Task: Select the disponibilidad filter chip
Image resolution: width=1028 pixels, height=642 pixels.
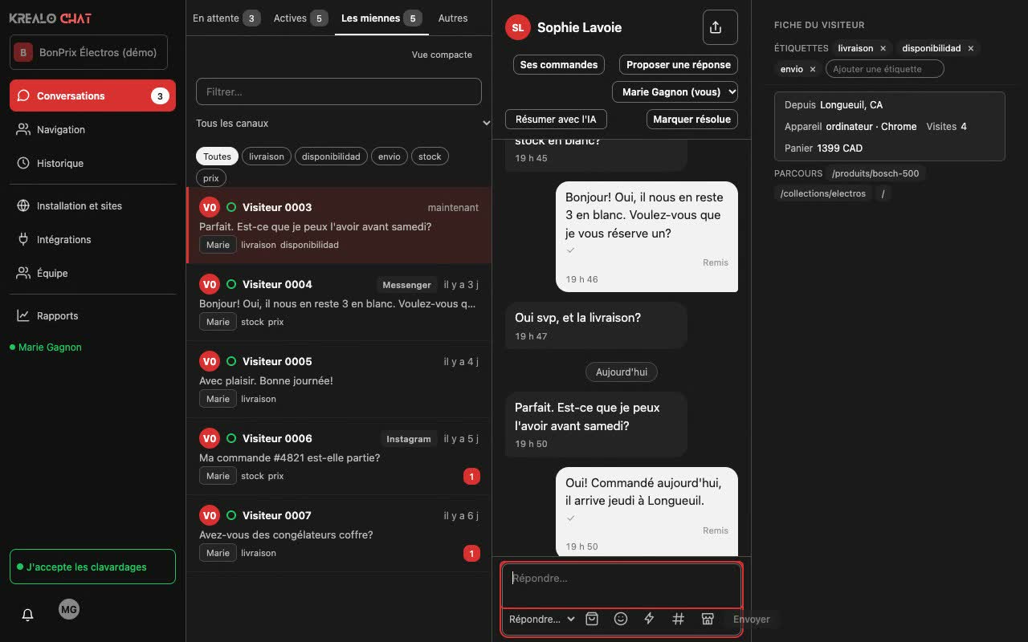Action: click(x=331, y=156)
